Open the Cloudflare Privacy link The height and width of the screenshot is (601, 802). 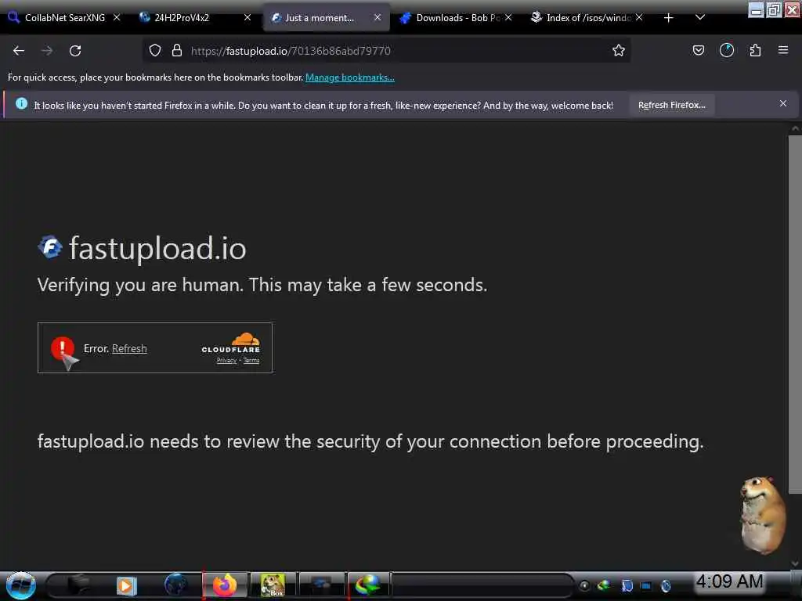226,360
